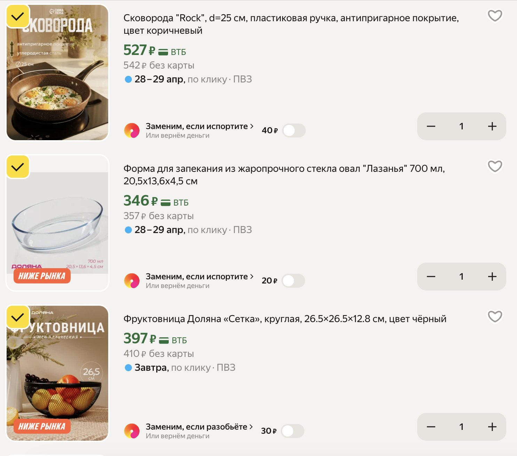Increase quantity of the Фруктовница fruit bowl
517x456 pixels.
coord(492,427)
